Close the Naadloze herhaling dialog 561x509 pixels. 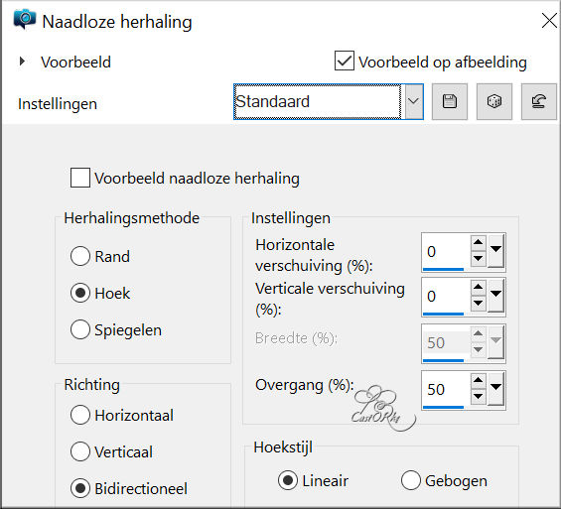tap(549, 21)
